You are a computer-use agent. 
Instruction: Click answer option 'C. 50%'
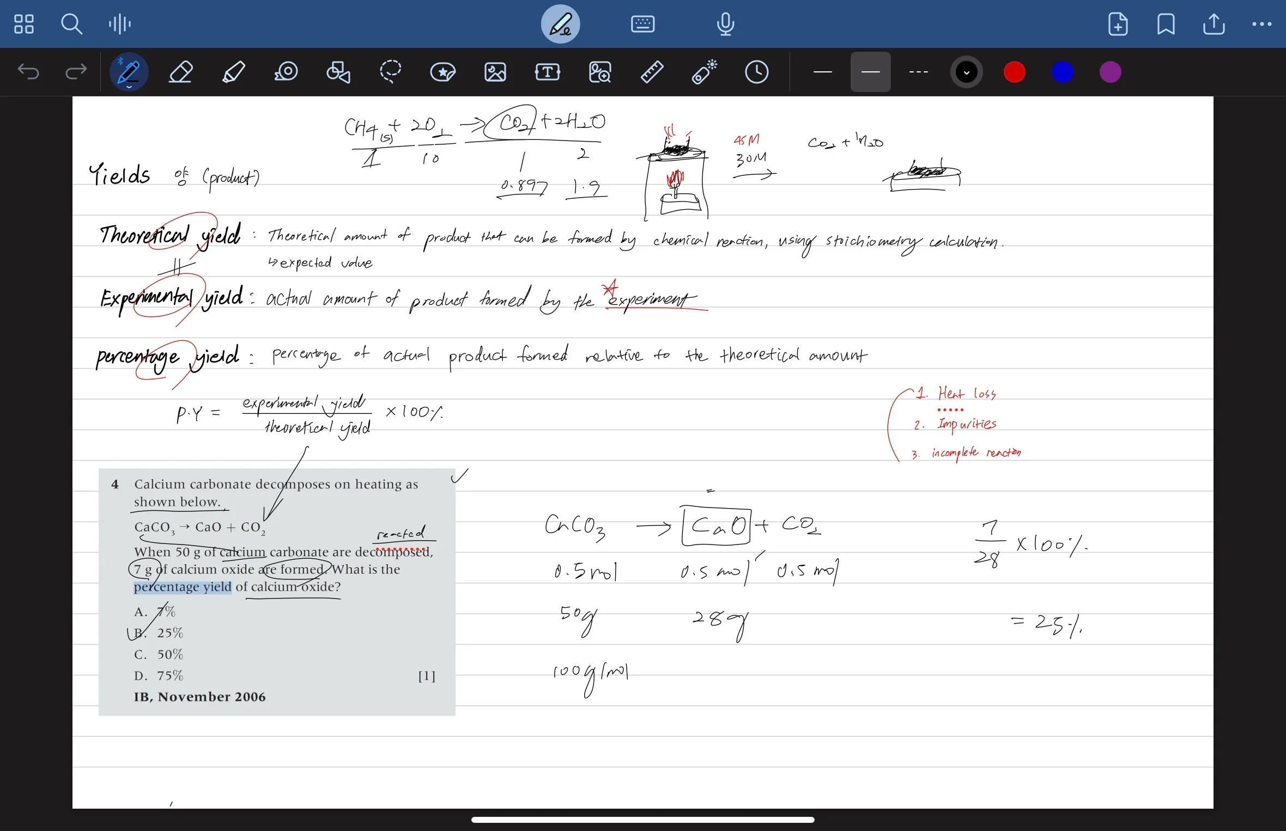(x=159, y=654)
